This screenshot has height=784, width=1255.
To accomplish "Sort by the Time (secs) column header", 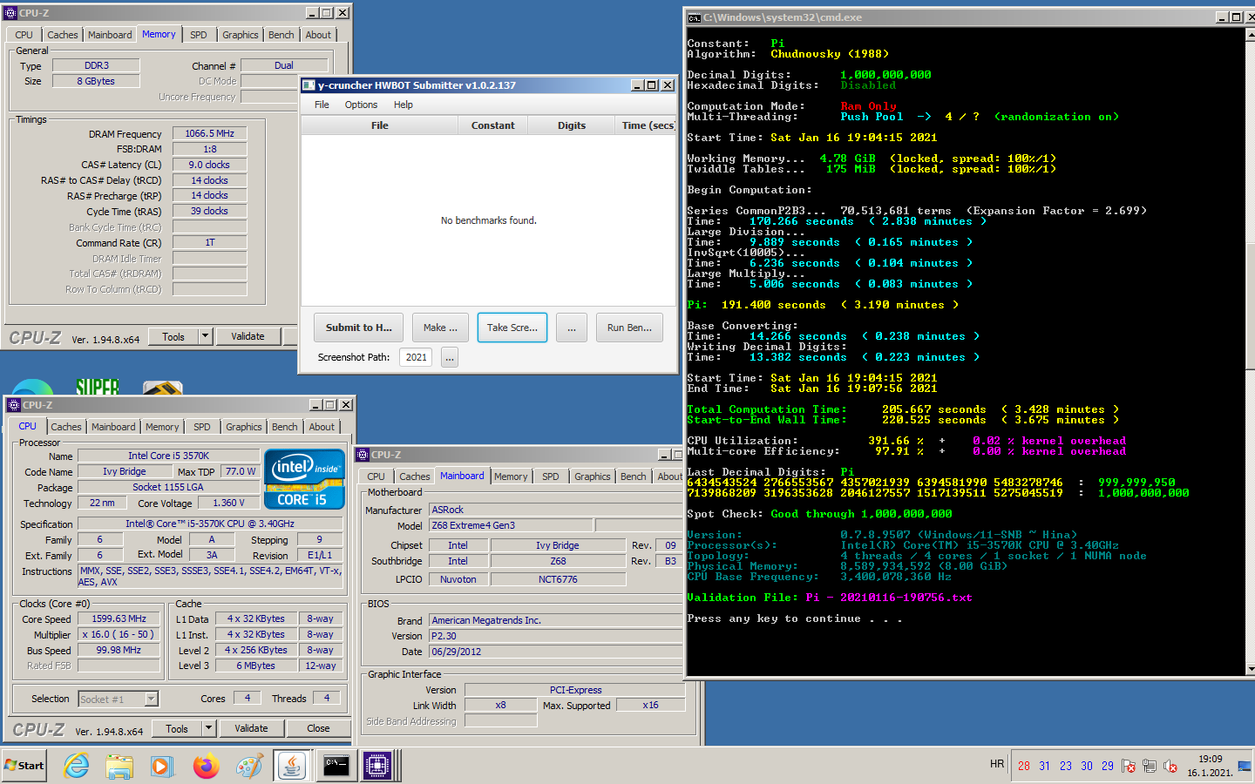I will click(648, 125).
